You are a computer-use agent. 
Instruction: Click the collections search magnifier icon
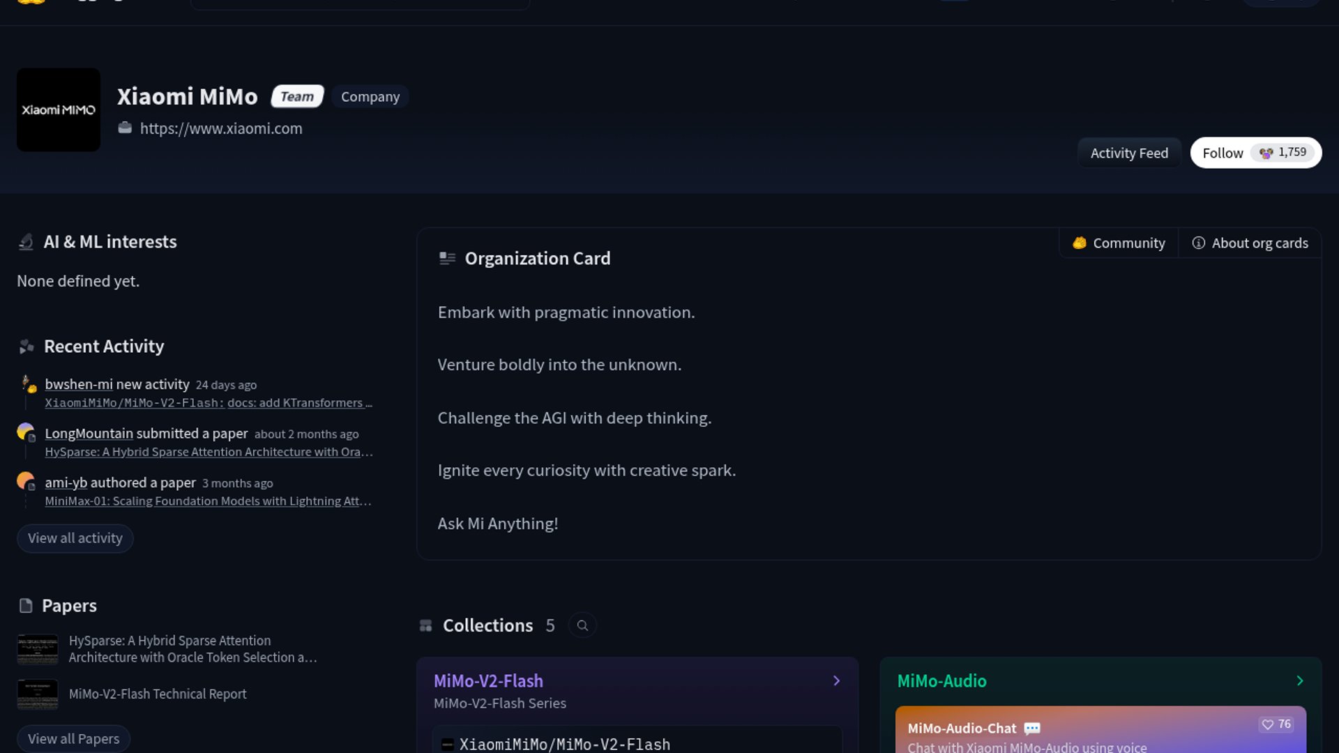(582, 625)
